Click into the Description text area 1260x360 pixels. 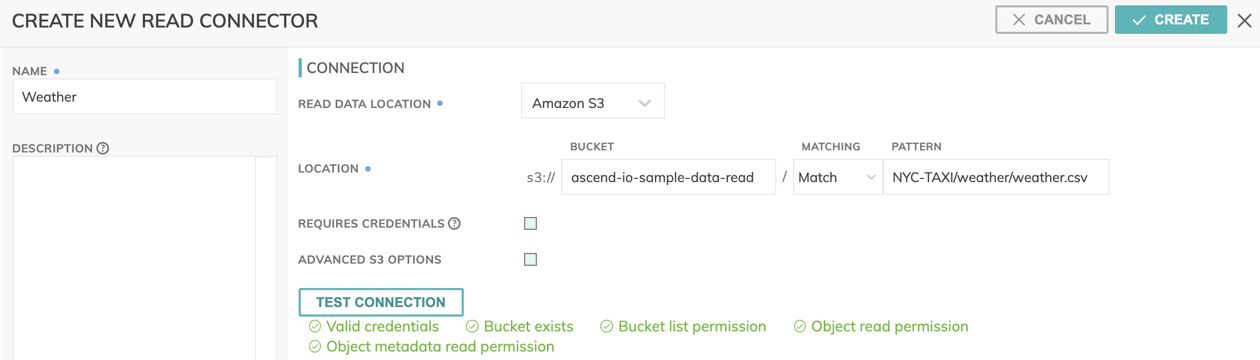point(134,254)
